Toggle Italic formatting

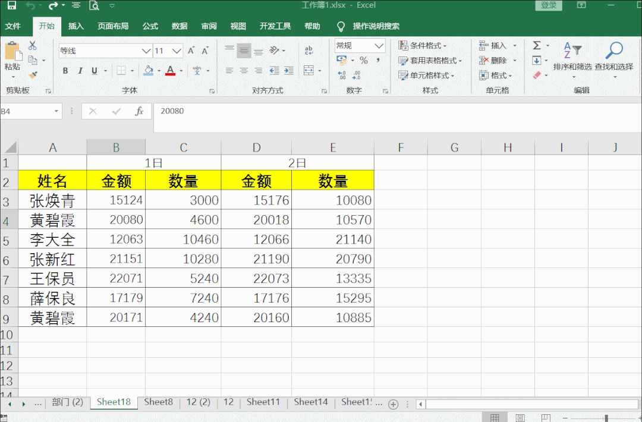(x=80, y=71)
